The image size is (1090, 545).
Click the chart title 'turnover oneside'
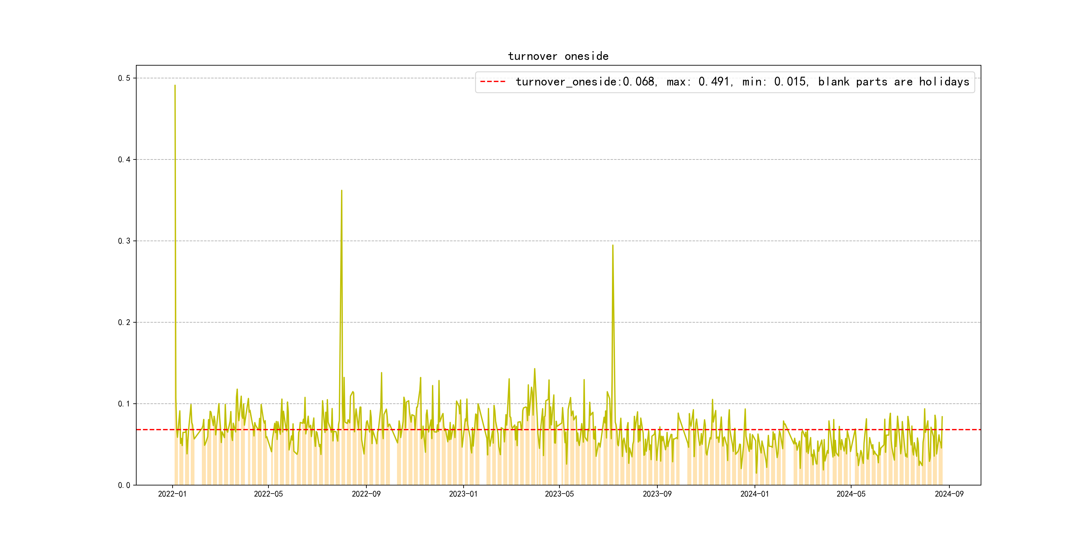coord(558,56)
